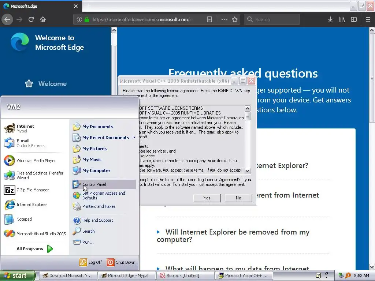The width and height of the screenshot is (375, 281).
Task: Open the library icon in toolbar
Action: coord(342,19)
